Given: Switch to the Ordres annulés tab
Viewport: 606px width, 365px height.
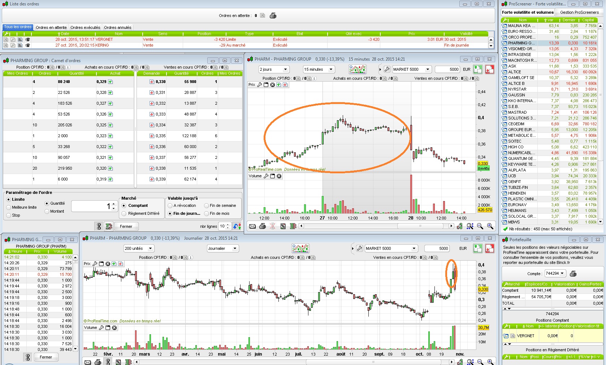Looking at the screenshot, I should click(x=118, y=27).
